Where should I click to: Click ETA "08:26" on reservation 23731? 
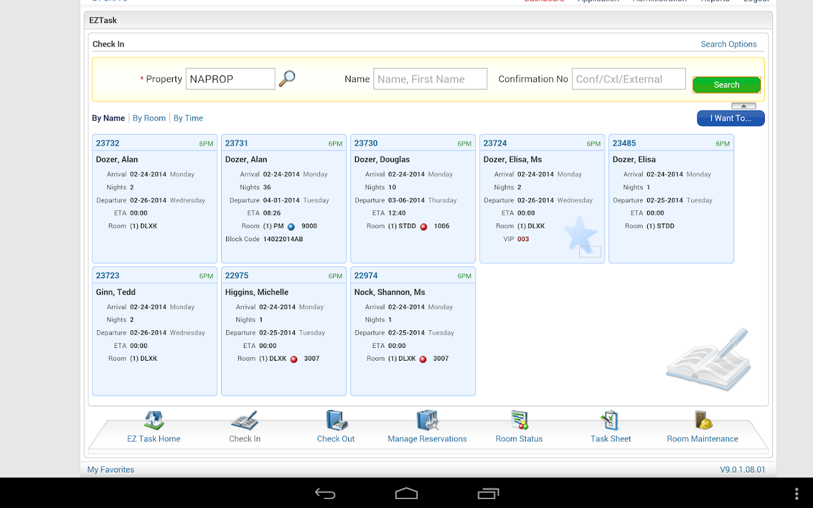[272, 213]
